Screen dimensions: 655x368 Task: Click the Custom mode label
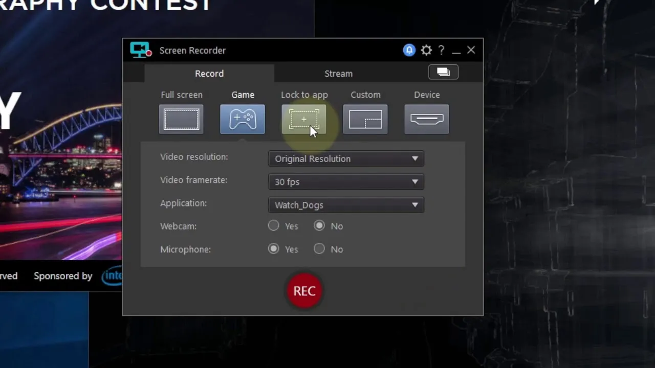pos(365,95)
